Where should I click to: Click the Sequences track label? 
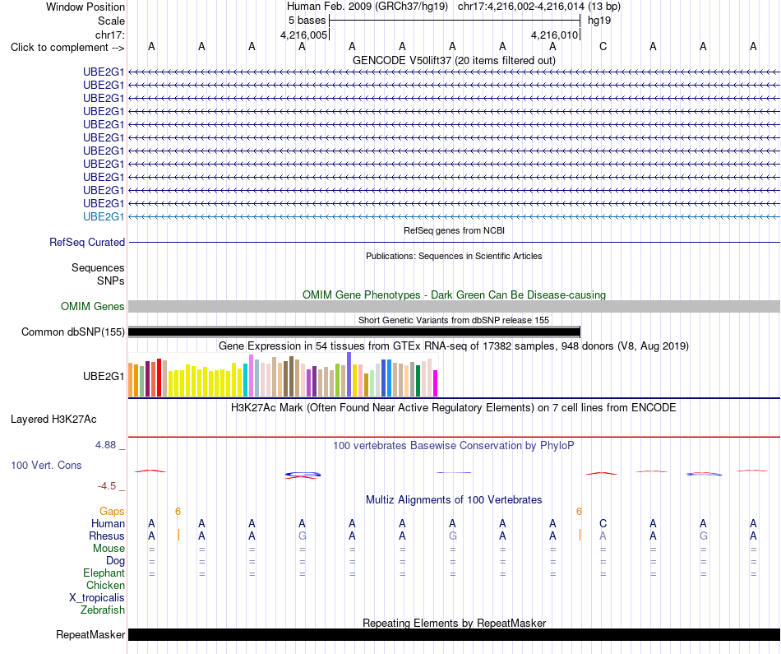pyautogui.click(x=98, y=267)
